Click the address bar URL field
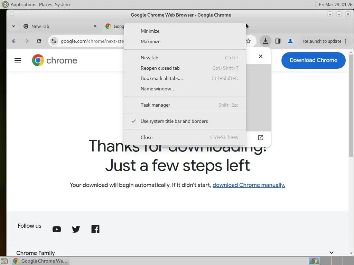The height and width of the screenshot is (265, 354). click(92, 41)
